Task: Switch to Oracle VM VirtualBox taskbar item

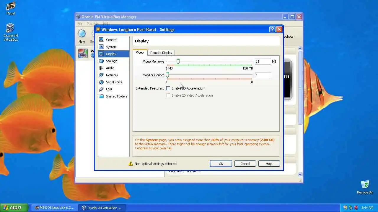Action: 102,208
